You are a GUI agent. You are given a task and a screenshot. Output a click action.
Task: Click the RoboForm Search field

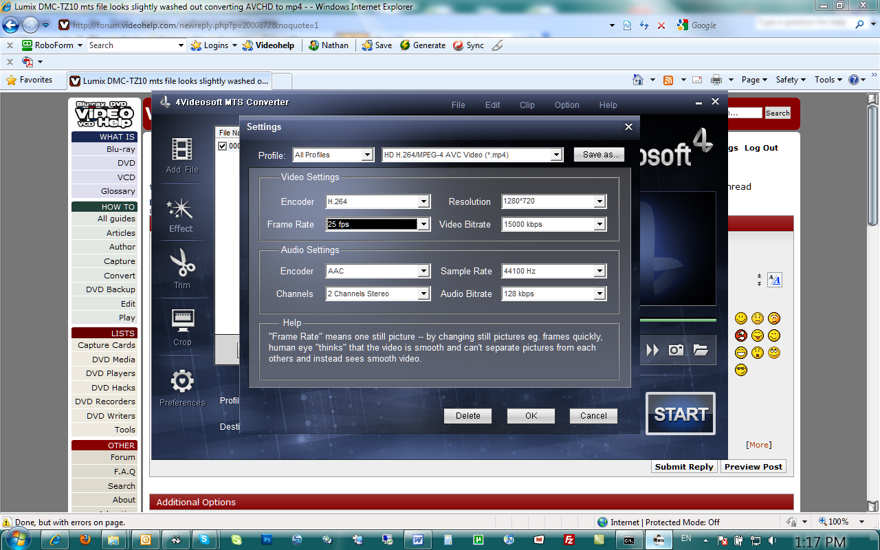[x=137, y=45]
